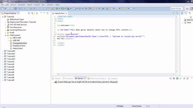Select the Tutorial5 project
The height and width of the screenshot is (108, 193).
[x=11, y=70]
